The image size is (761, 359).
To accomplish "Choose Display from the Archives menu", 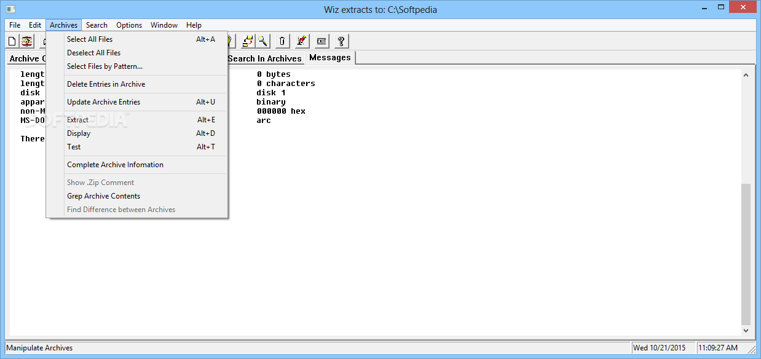I will pos(137,133).
